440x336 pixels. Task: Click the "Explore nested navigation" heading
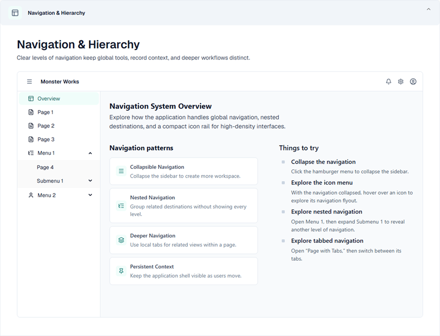pyautogui.click(x=327, y=212)
